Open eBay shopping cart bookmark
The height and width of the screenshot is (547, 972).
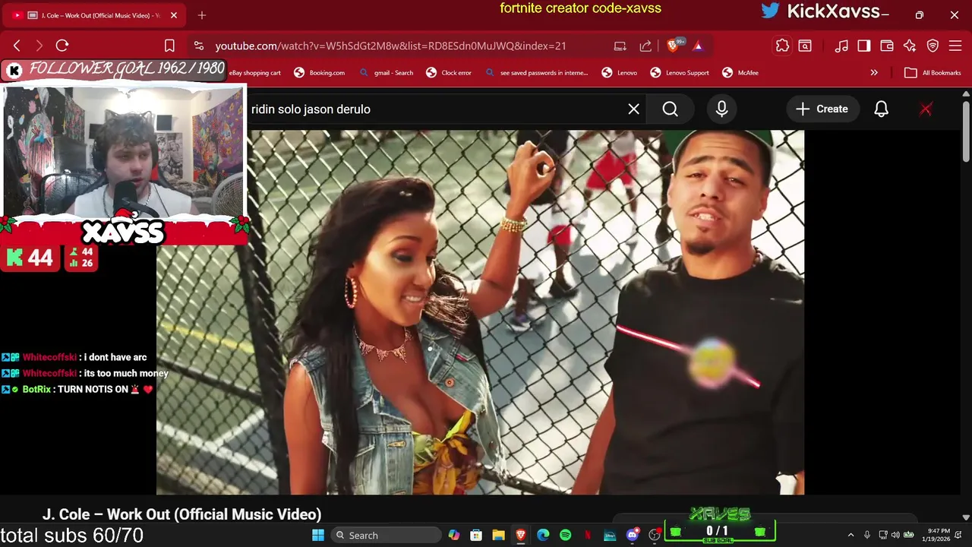[x=254, y=73]
